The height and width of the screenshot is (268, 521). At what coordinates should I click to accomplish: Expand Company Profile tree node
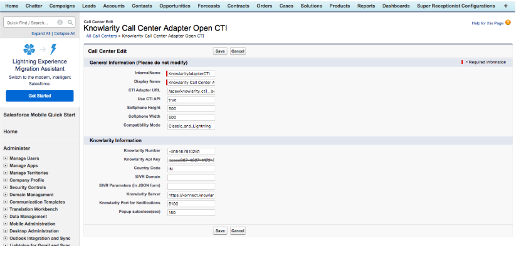[x=5, y=180]
